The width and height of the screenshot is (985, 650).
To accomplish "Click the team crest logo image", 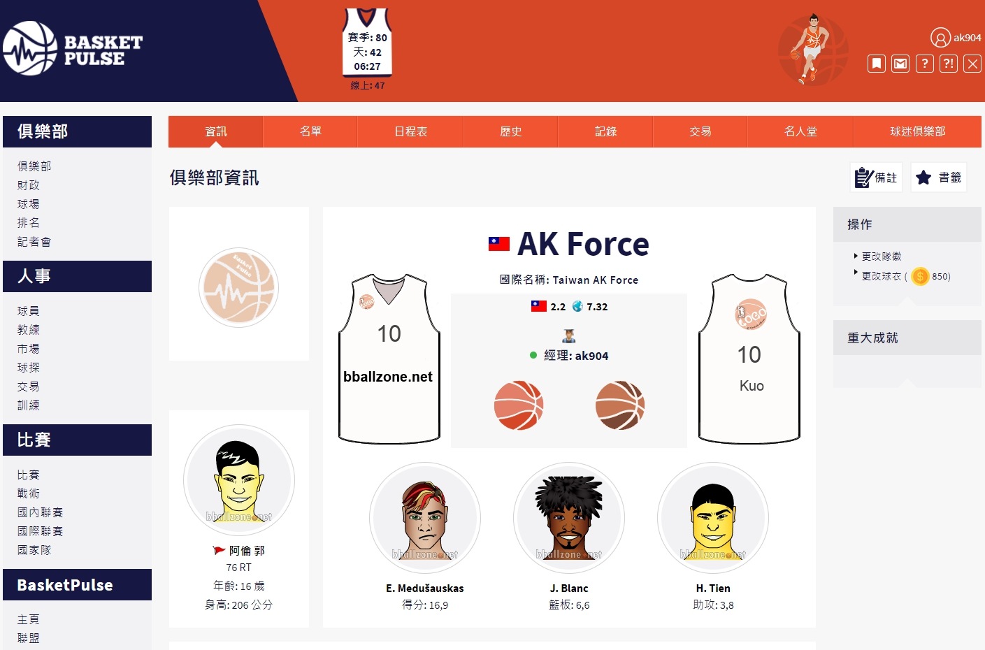I will (238, 288).
